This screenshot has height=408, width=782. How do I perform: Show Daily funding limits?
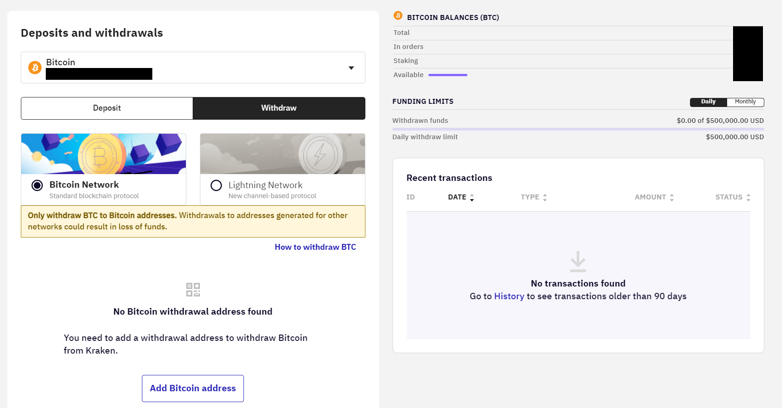point(709,102)
